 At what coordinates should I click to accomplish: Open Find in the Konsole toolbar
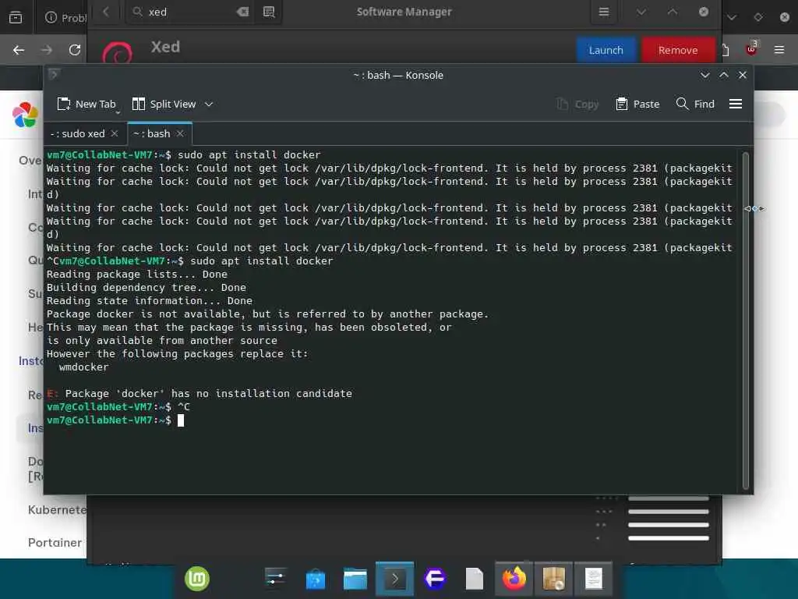coord(695,104)
